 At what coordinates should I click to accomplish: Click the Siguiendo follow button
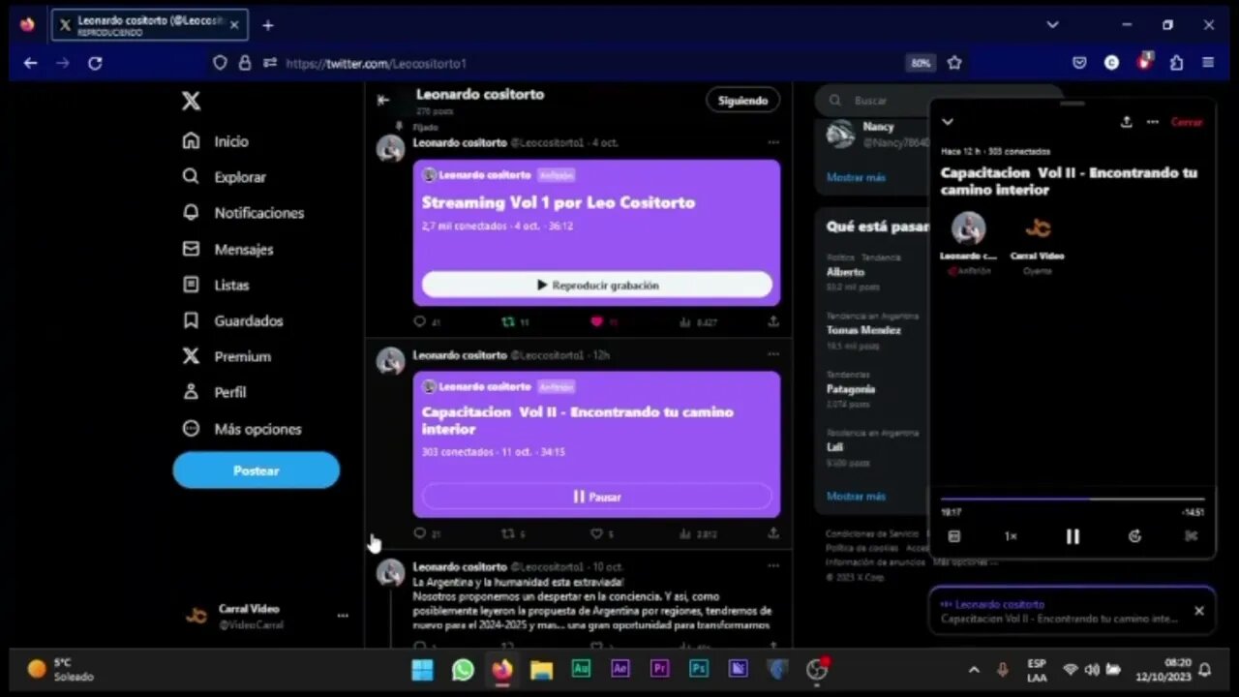[x=743, y=101]
